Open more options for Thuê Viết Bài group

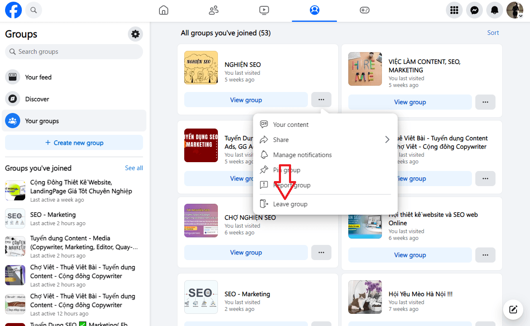click(485, 179)
